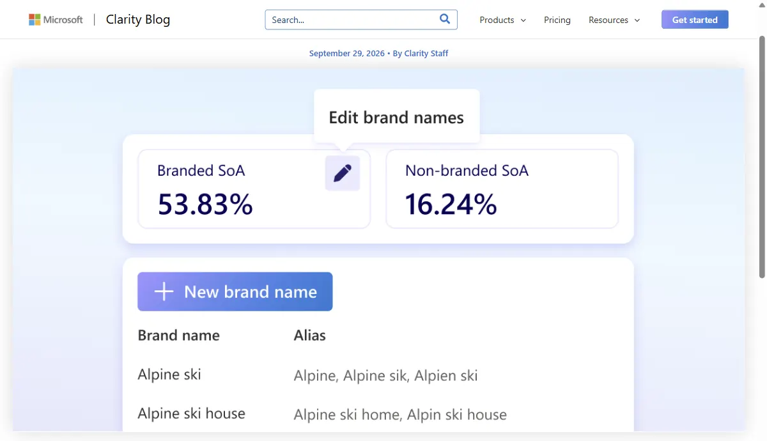This screenshot has width=767, height=441.
Task: Open the Clarity Blog home link
Action: pos(138,20)
